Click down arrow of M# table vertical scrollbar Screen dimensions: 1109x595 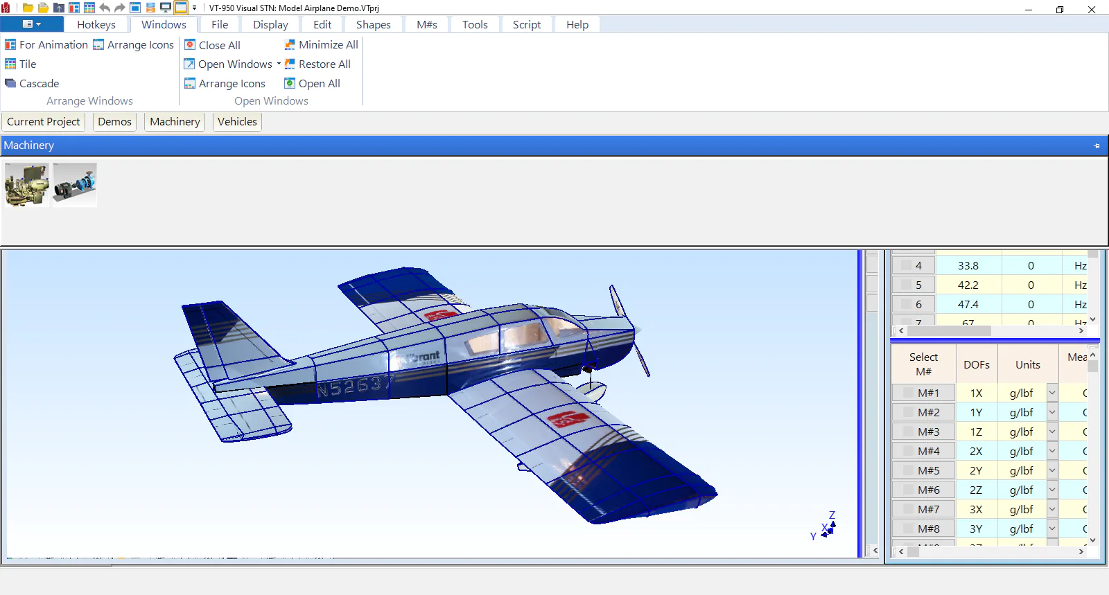(1093, 540)
